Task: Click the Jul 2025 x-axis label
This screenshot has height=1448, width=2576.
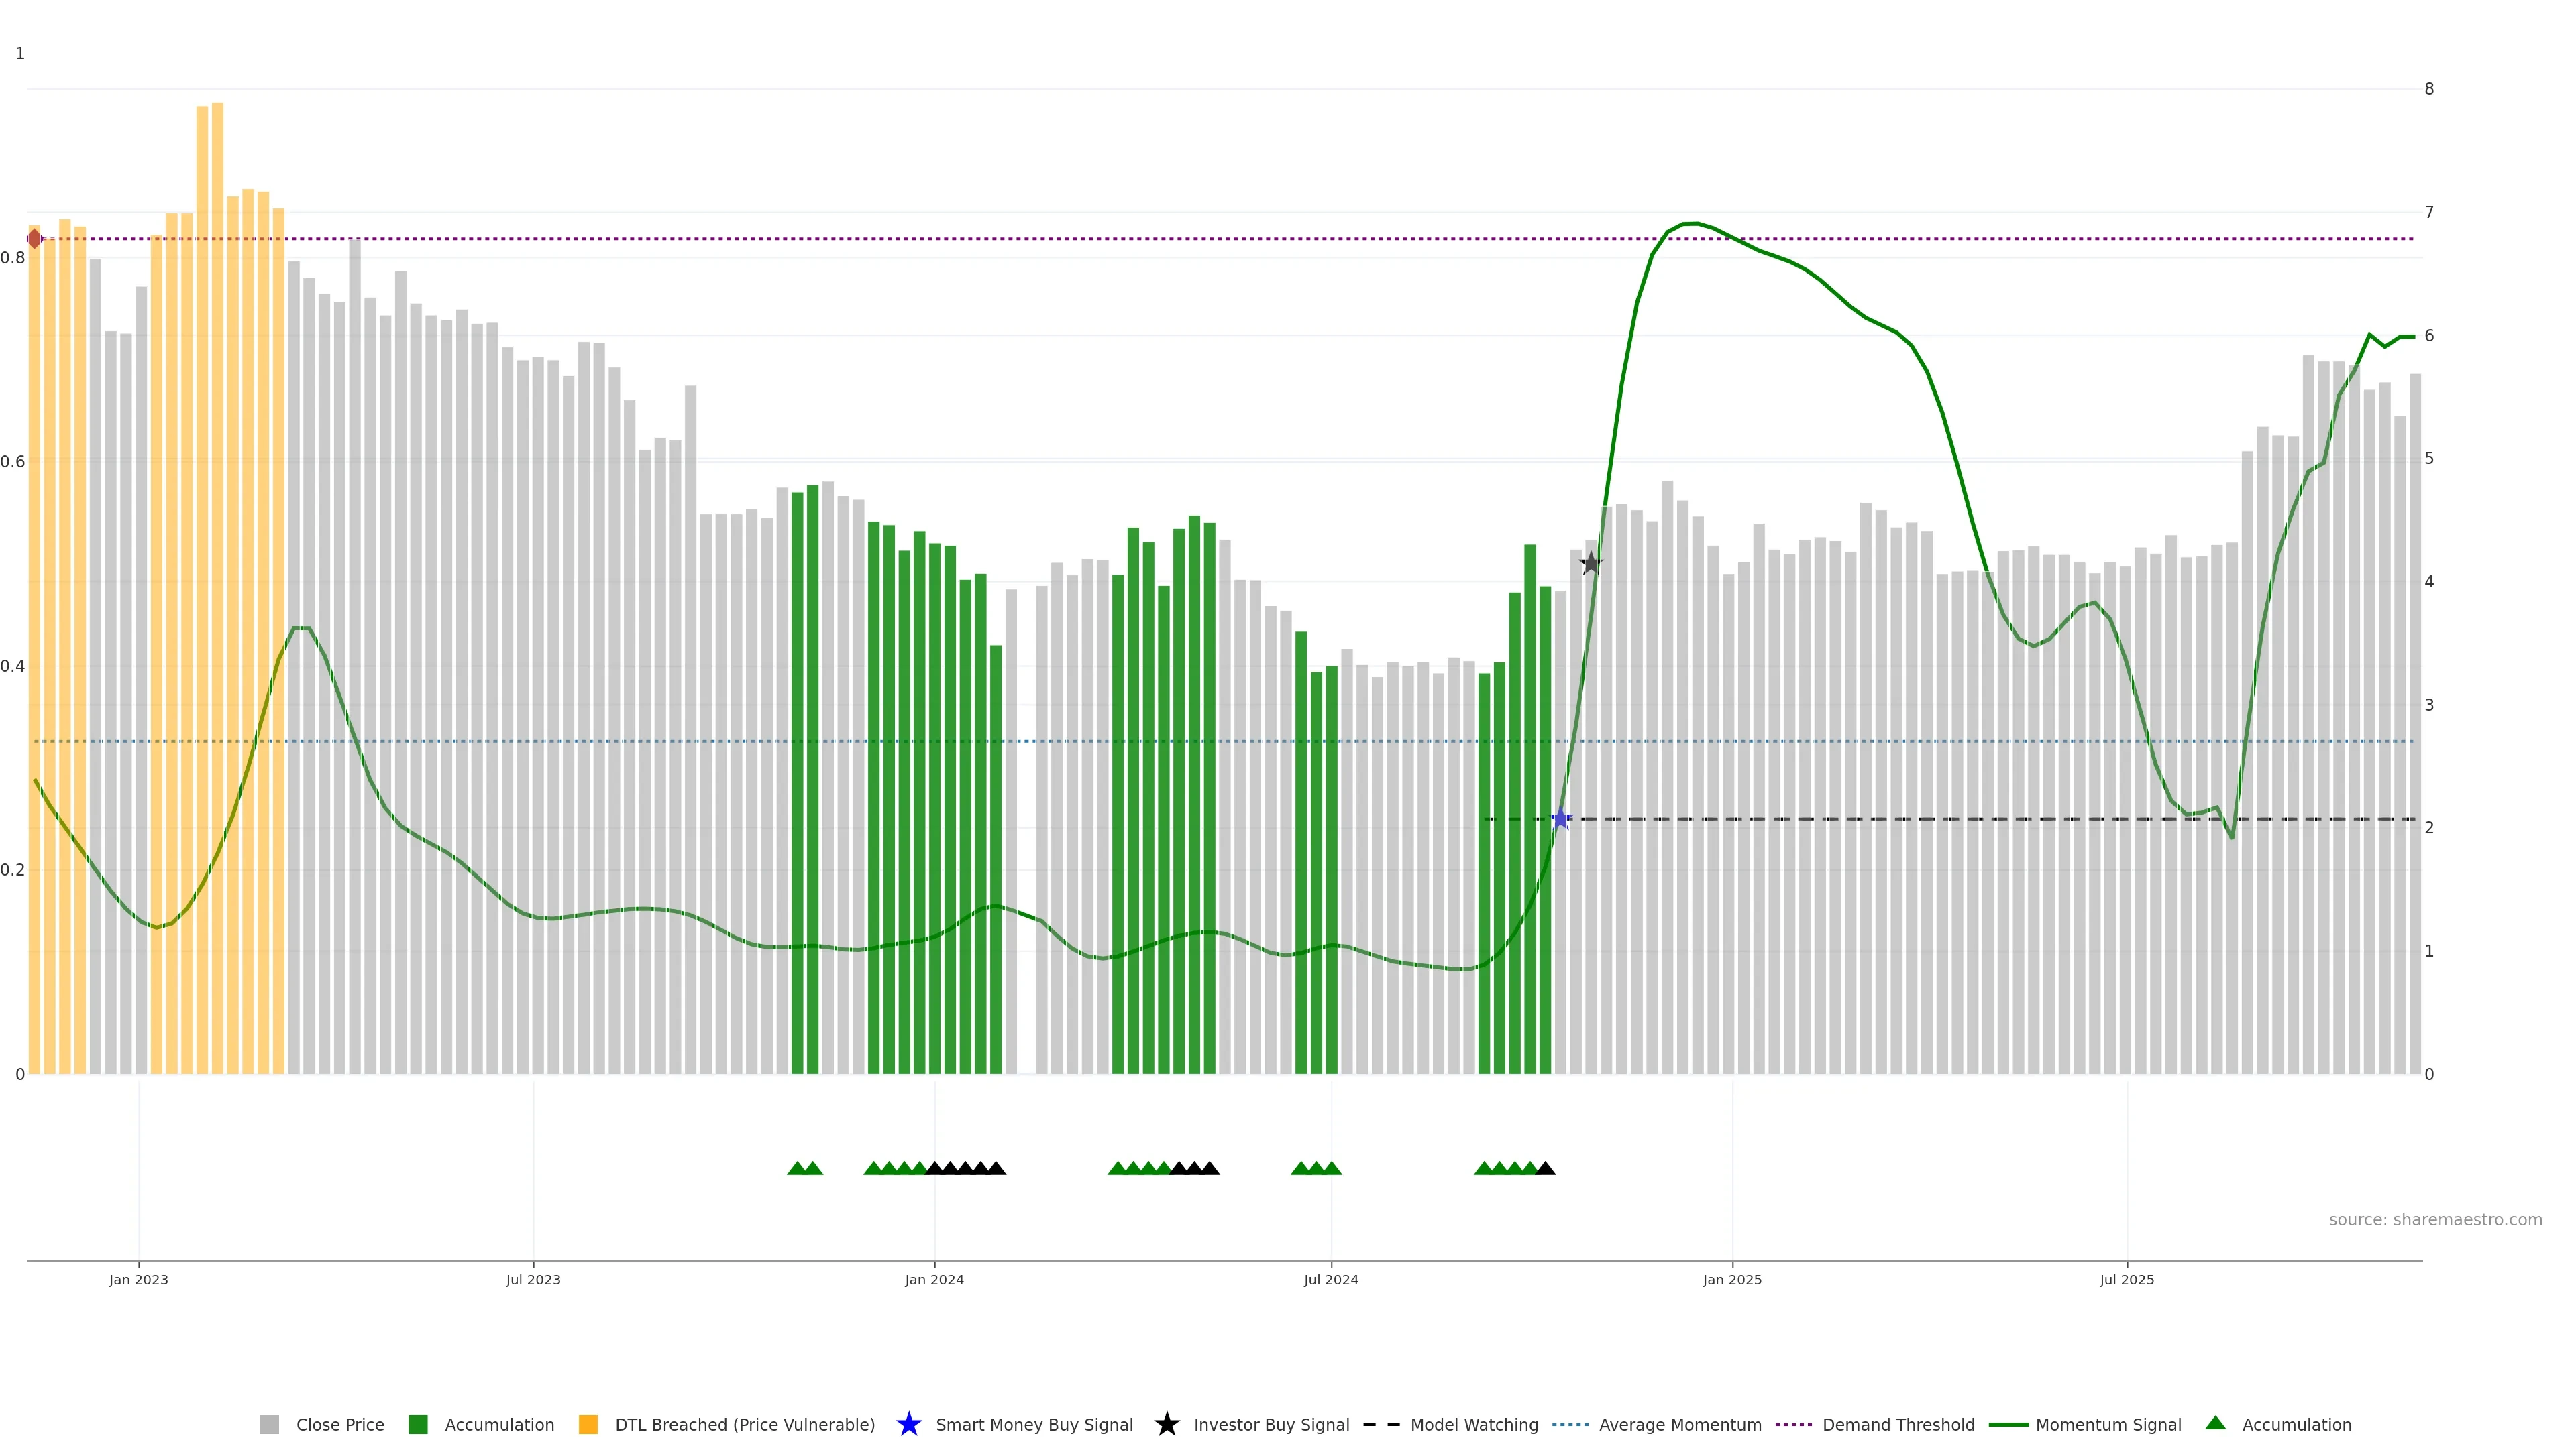Action: point(2126,1280)
